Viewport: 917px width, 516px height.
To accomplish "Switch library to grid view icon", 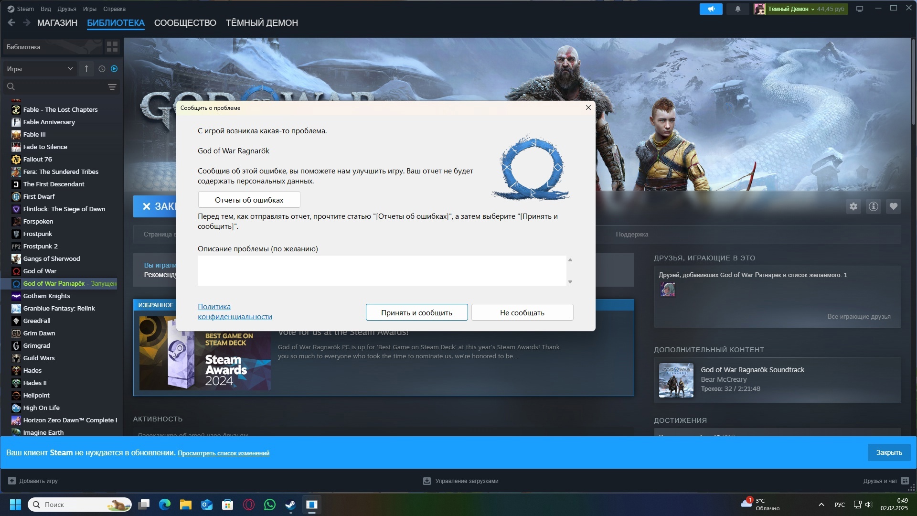I will click(x=112, y=47).
